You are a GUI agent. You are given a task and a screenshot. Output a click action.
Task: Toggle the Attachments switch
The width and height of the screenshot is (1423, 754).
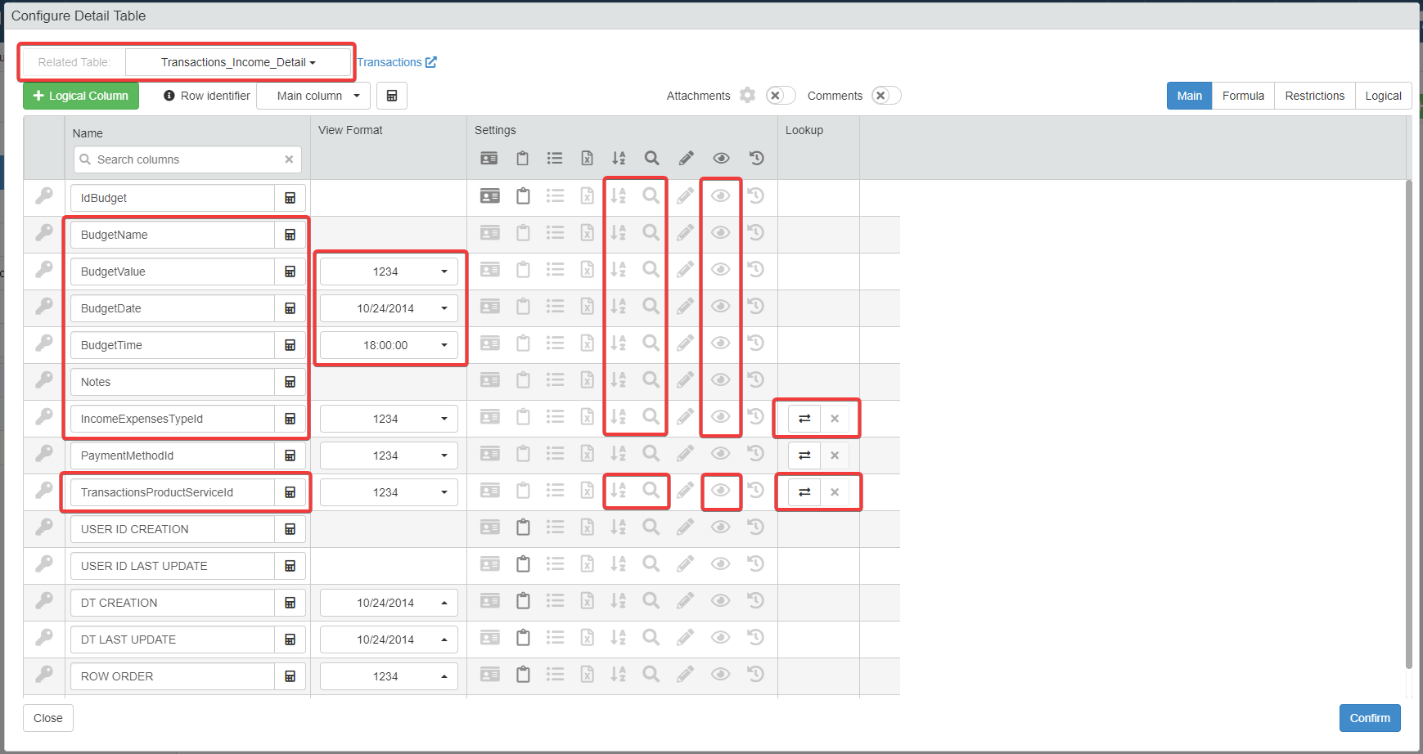(781, 96)
